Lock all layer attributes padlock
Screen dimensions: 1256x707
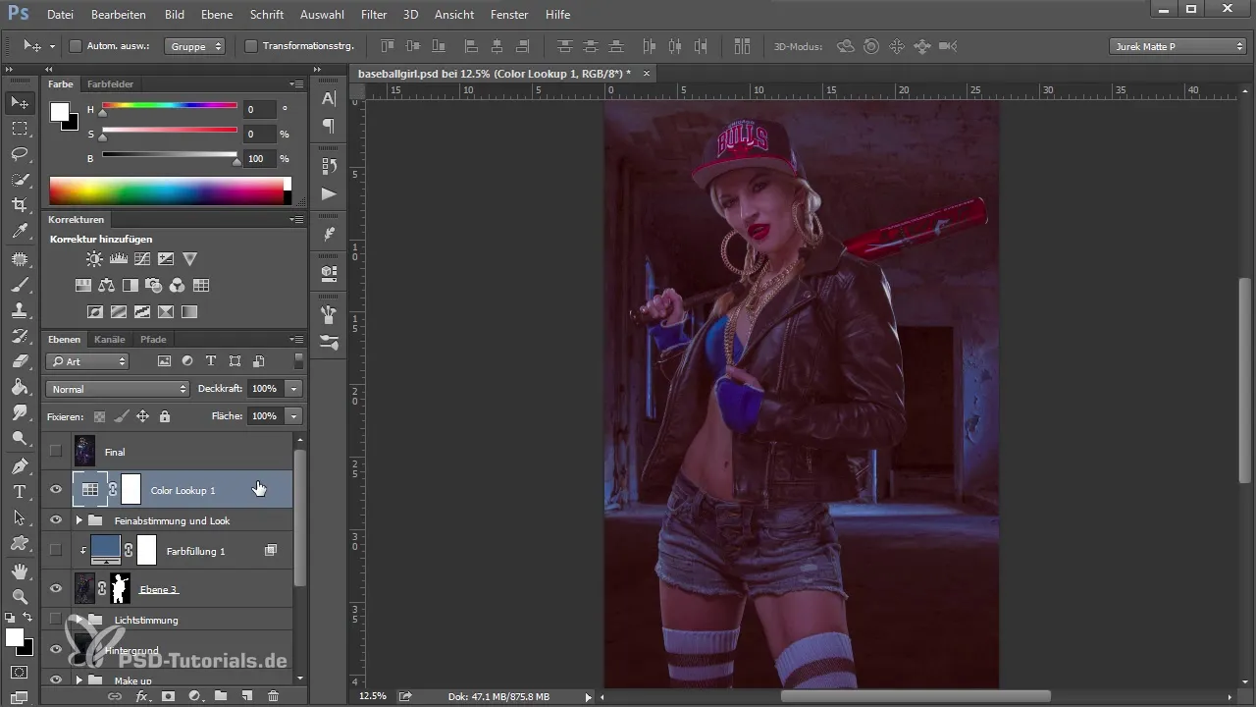pyautogui.click(x=164, y=416)
